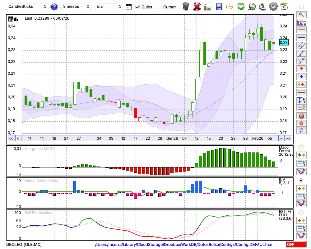Click the magnifier zoom tool in sidebar
The image size is (311, 249).
click(301, 14)
